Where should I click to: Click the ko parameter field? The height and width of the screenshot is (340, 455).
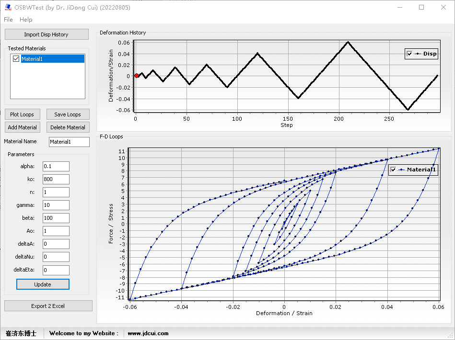click(x=56, y=179)
